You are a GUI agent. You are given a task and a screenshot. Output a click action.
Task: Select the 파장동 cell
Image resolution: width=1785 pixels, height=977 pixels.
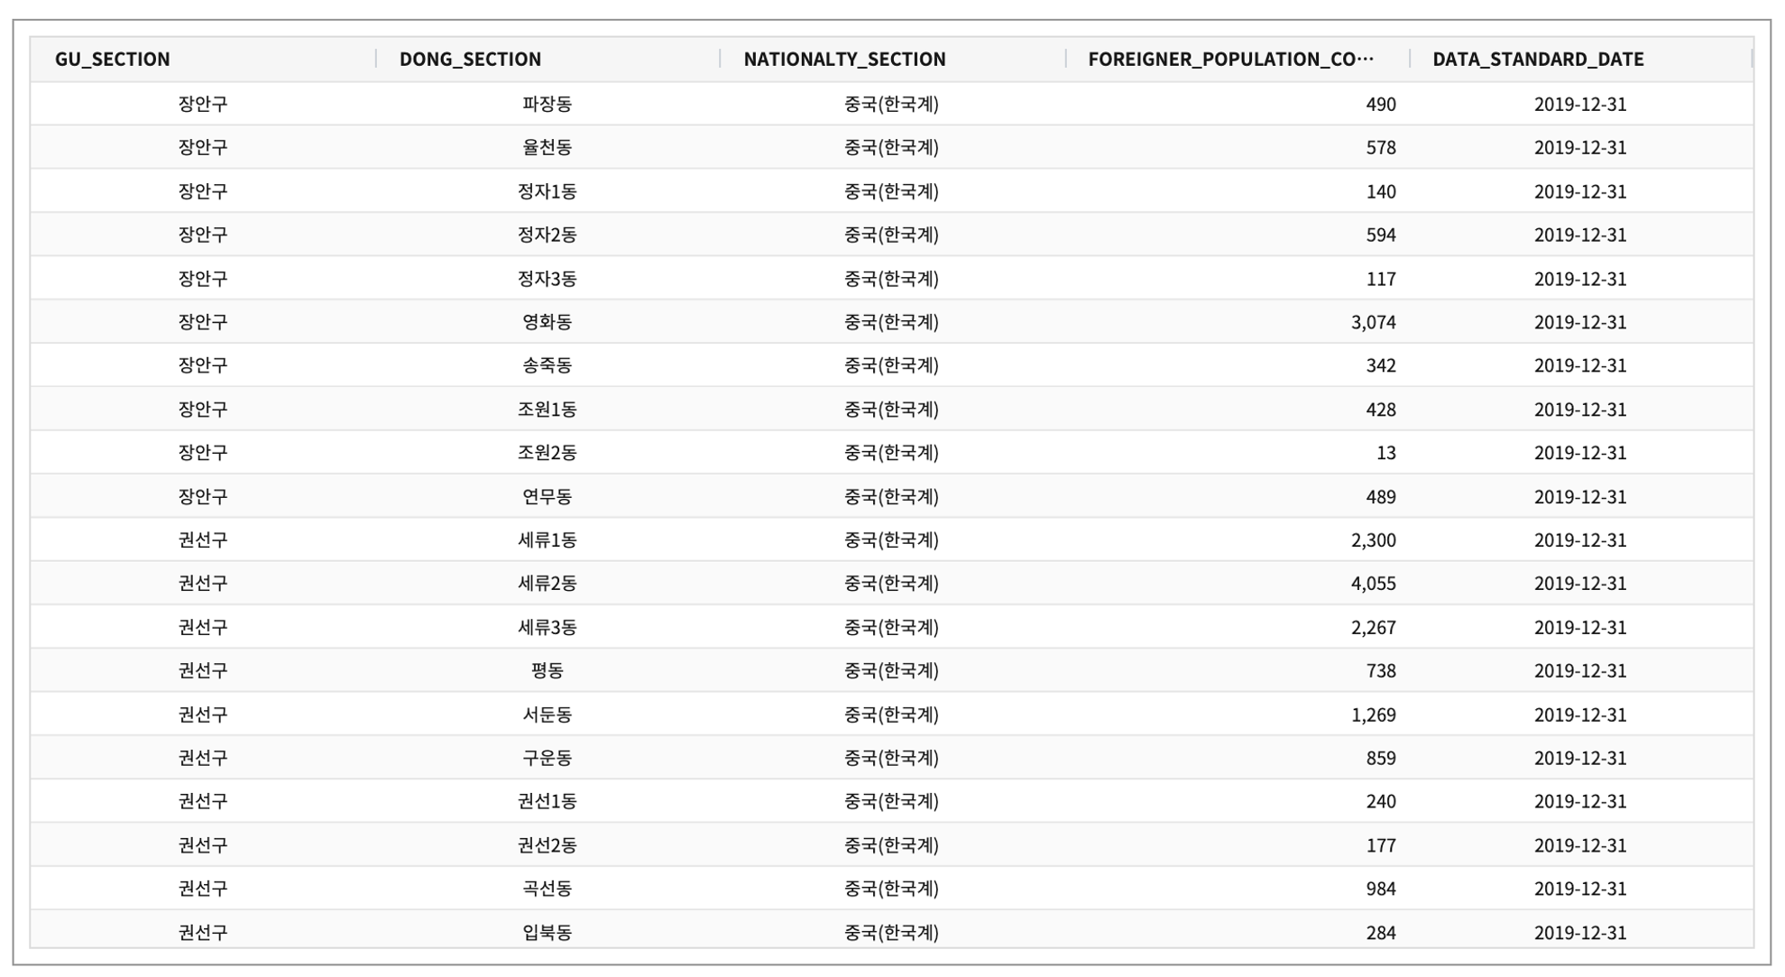(x=547, y=104)
